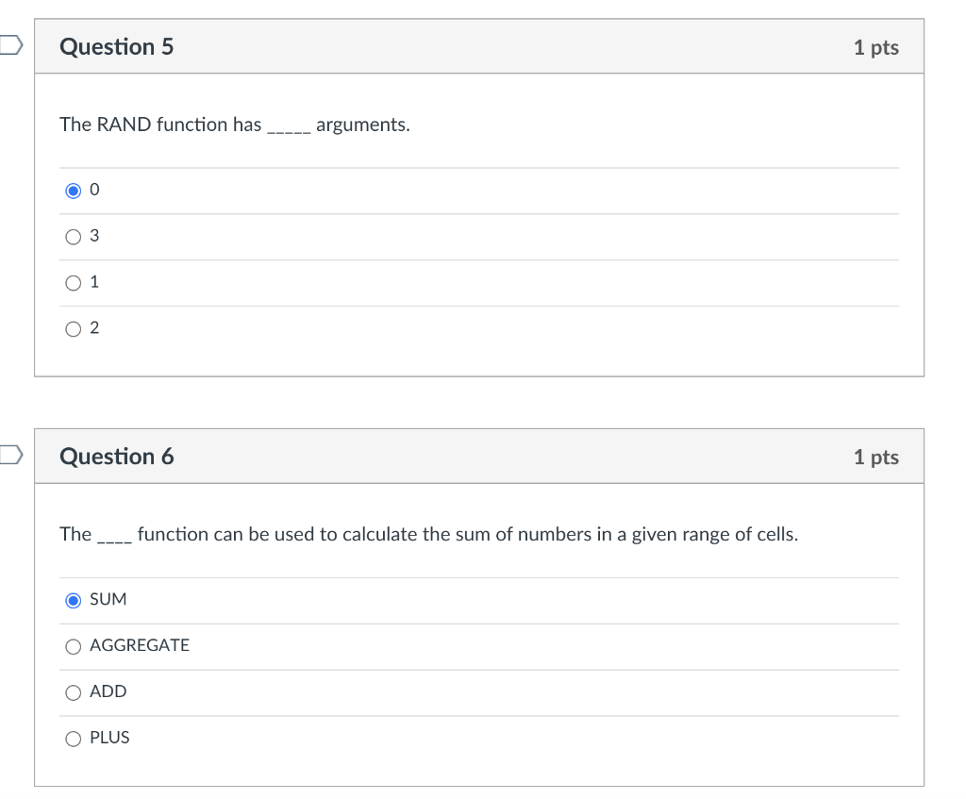966x799 pixels.
Task: Click the text 'The RAND function has'
Action: [x=160, y=125]
